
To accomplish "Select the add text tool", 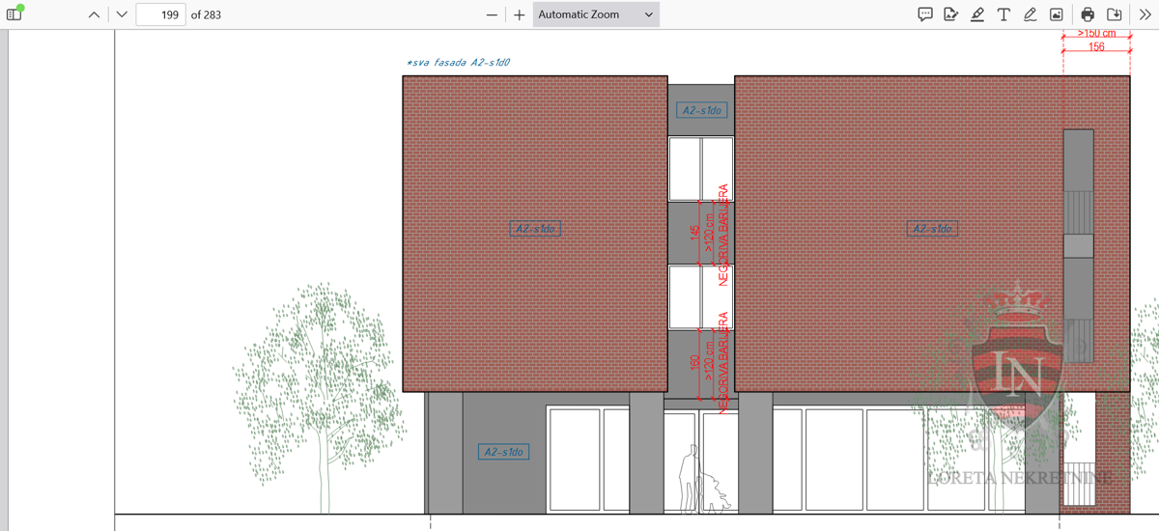I will coord(1004,14).
